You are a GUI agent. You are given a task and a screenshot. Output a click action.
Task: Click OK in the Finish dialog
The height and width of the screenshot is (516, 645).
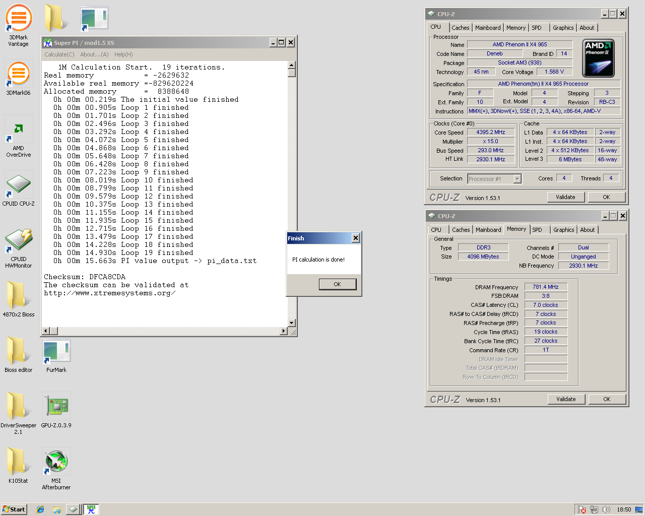click(338, 284)
